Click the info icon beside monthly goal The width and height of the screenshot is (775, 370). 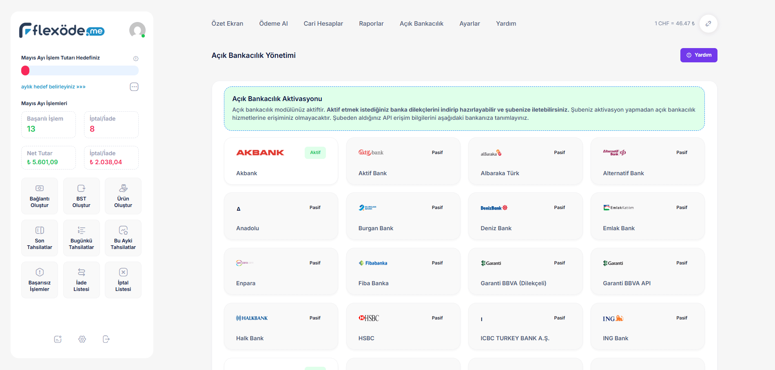136,58
